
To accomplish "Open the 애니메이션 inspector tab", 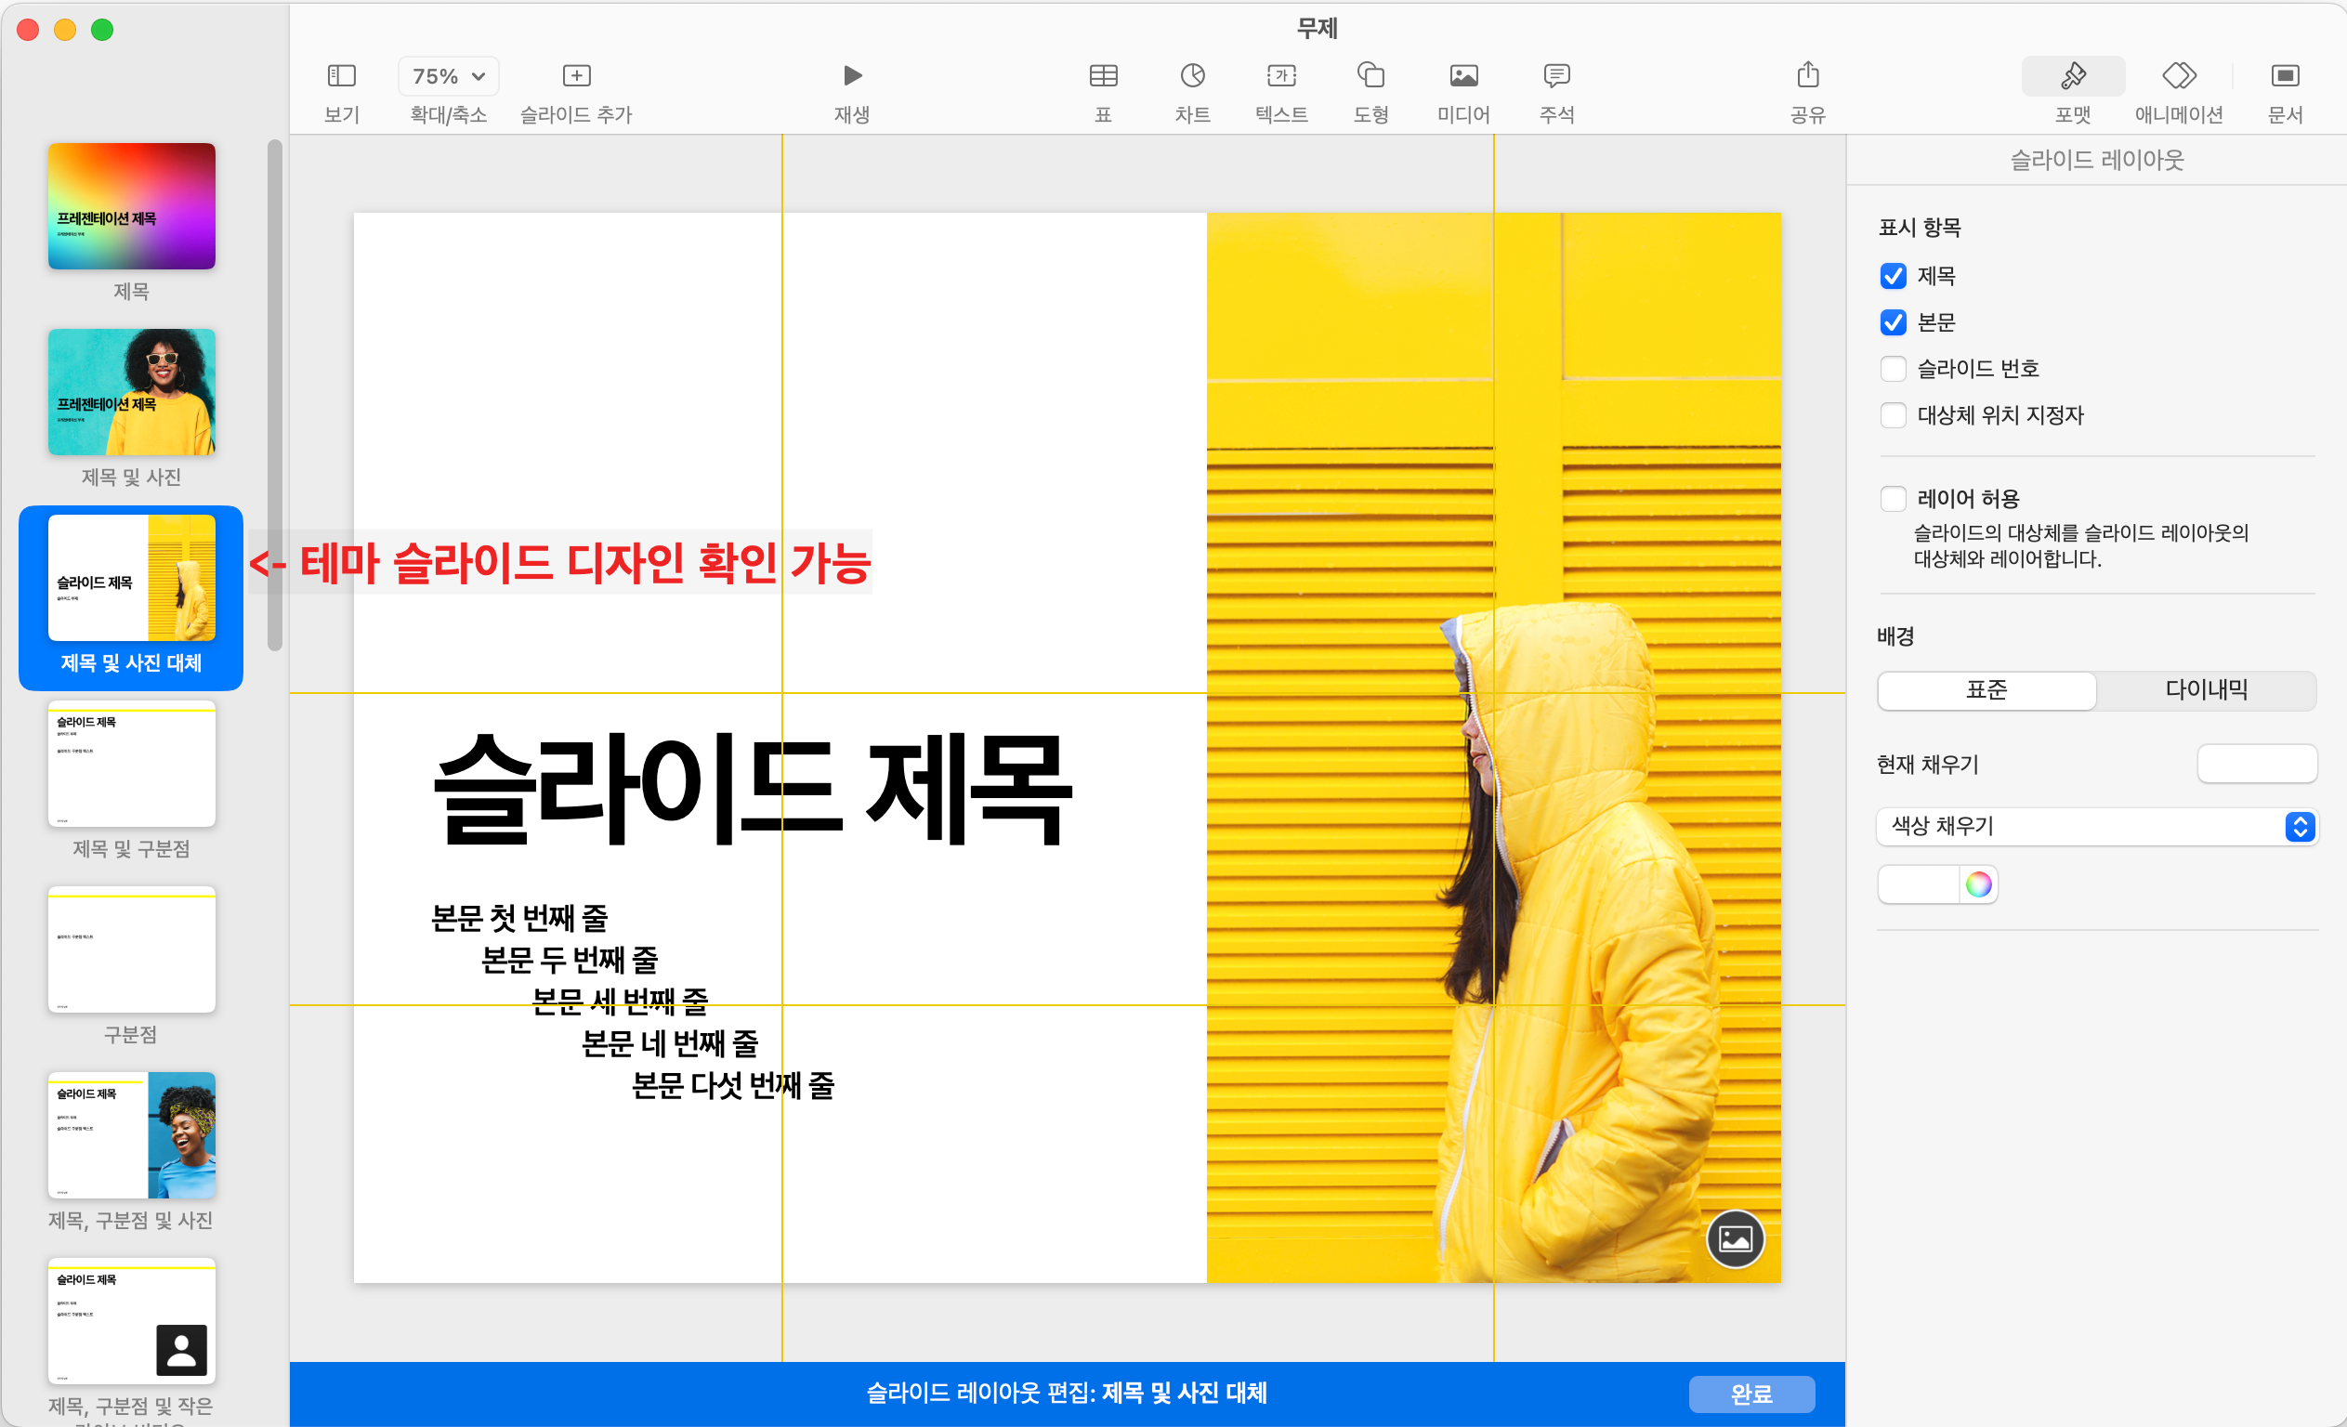I will click(x=2179, y=90).
